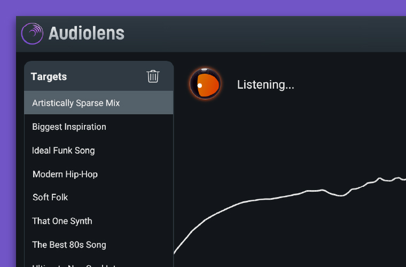
Task: Select the Biggest Inspiration target
Action: [x=99, y=127]
